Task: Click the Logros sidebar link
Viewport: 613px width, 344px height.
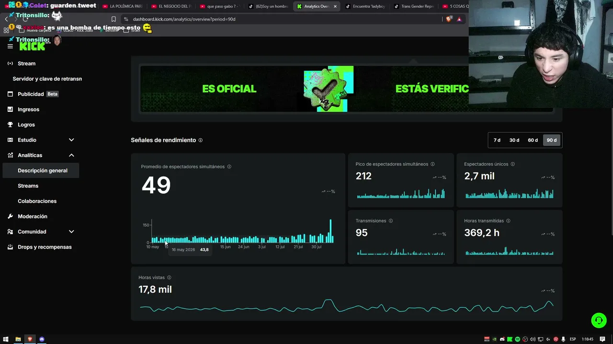Action: click(x=26, y=125)
